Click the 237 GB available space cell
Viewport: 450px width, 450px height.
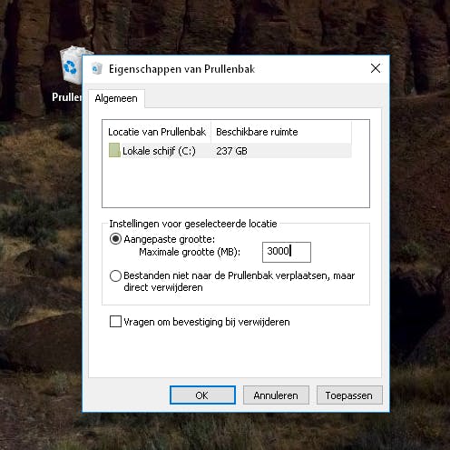point(231,151)
